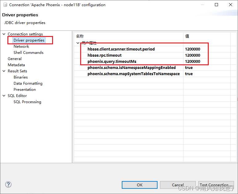
Task: Collapse the 用户属性 properties group
Action: (78, 43)
